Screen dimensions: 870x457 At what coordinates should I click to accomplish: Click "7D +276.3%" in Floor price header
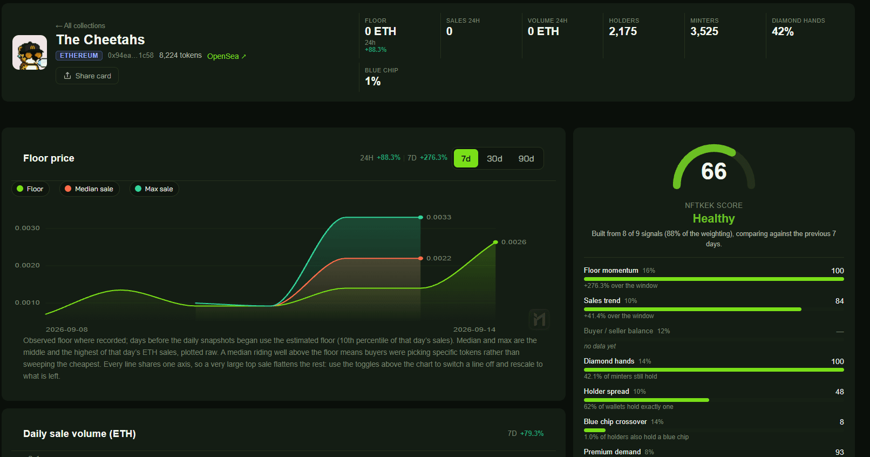[427, 158]
